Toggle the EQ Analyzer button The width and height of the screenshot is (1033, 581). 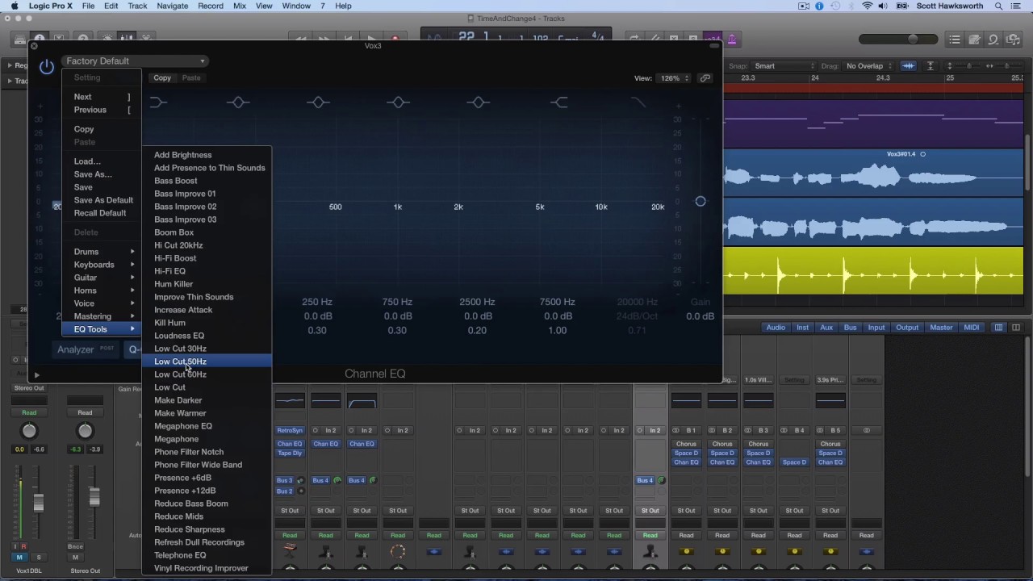coord(85,349)
